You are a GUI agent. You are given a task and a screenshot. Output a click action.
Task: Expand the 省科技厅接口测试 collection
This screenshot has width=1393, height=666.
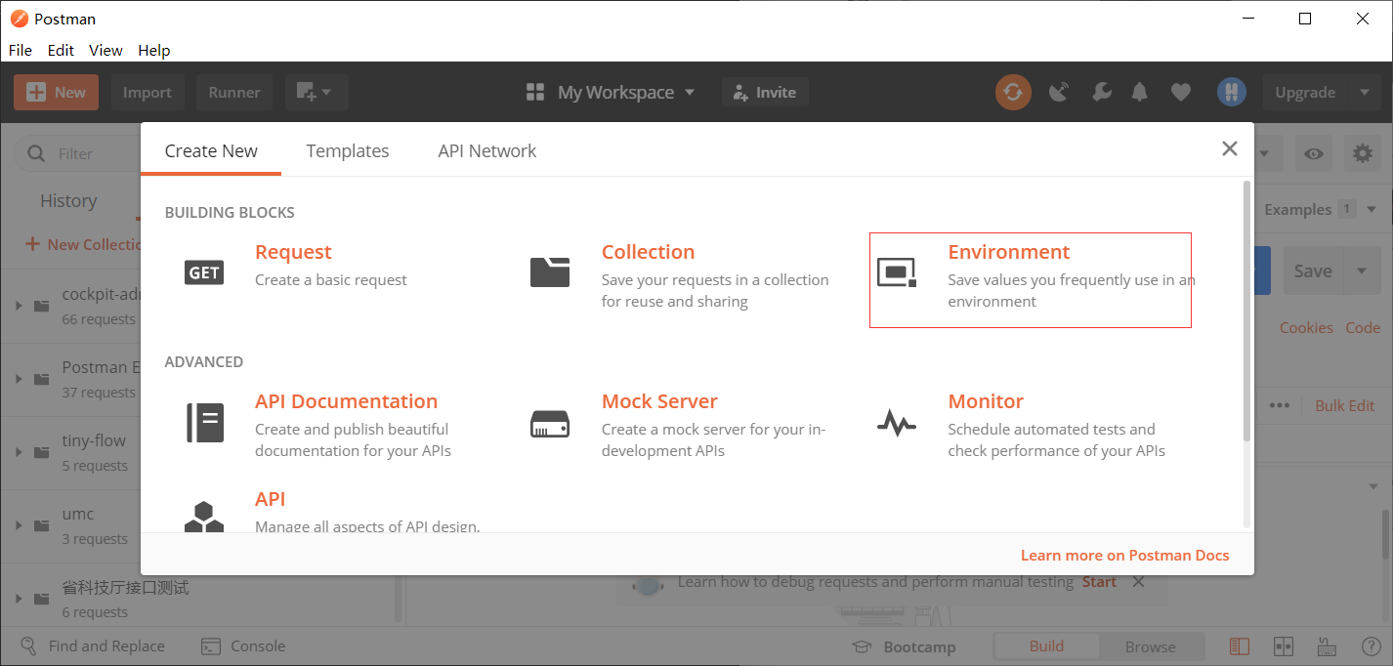click(x=18, y=599)
